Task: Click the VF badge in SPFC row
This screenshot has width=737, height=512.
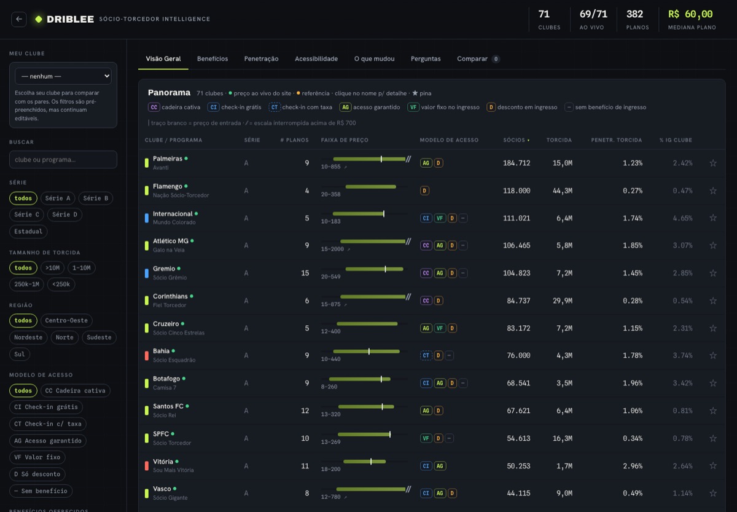Action: point(426,438)
